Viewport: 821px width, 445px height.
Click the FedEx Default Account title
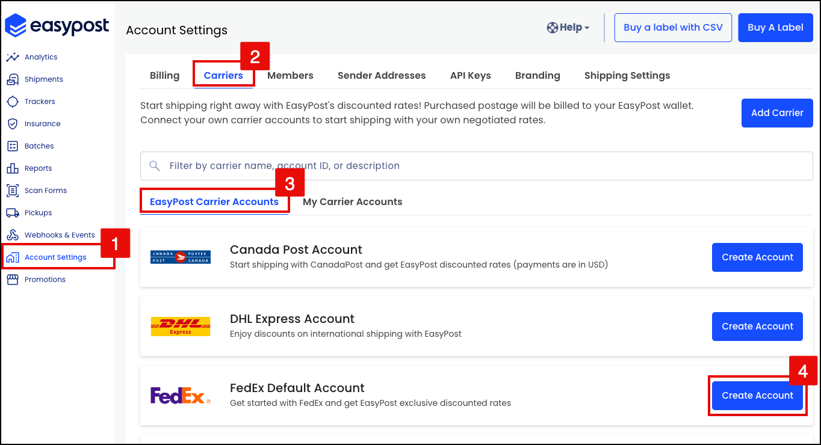[x=297, y=388]
